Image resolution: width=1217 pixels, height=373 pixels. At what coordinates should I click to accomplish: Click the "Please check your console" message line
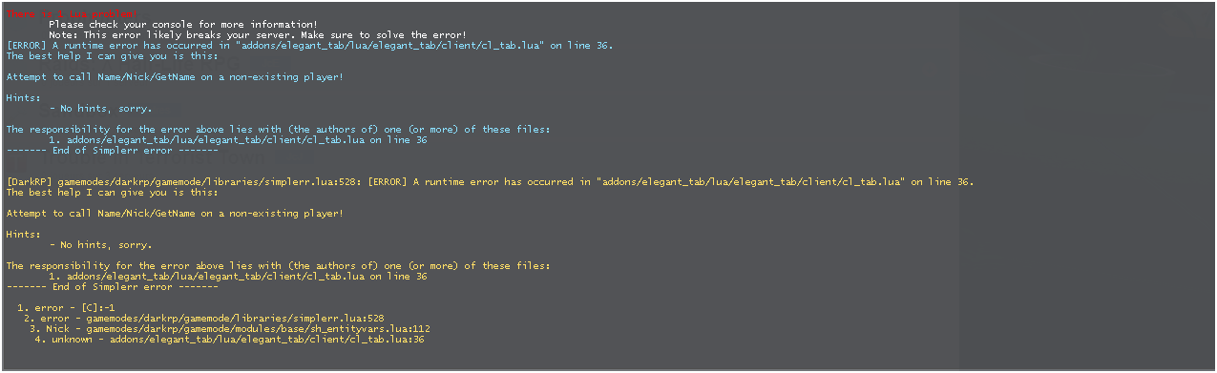coord(183,24)
